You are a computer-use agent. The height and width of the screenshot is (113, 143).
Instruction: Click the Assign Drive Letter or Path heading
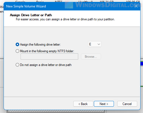[31, 15]
